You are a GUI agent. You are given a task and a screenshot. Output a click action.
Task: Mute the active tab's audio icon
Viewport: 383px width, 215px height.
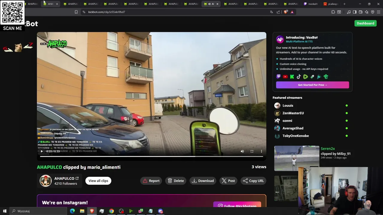coord(209,4)
